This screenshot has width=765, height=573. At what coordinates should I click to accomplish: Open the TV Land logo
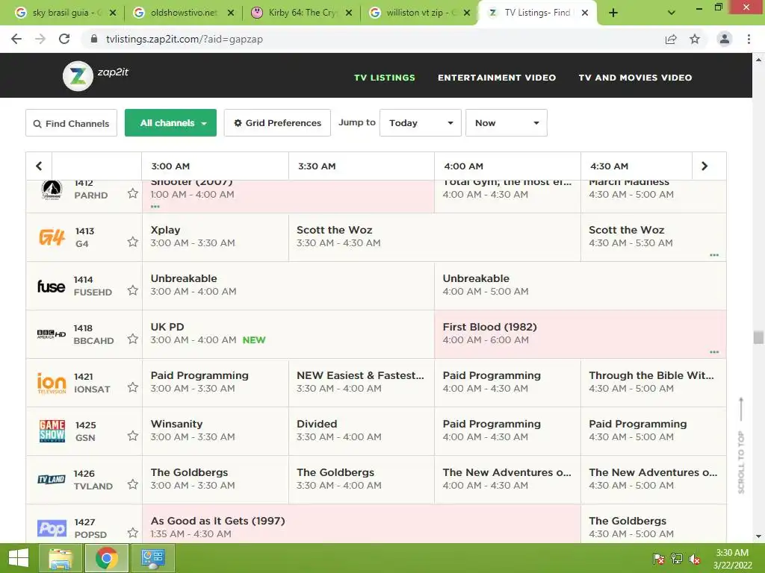(x=52, y=480)
